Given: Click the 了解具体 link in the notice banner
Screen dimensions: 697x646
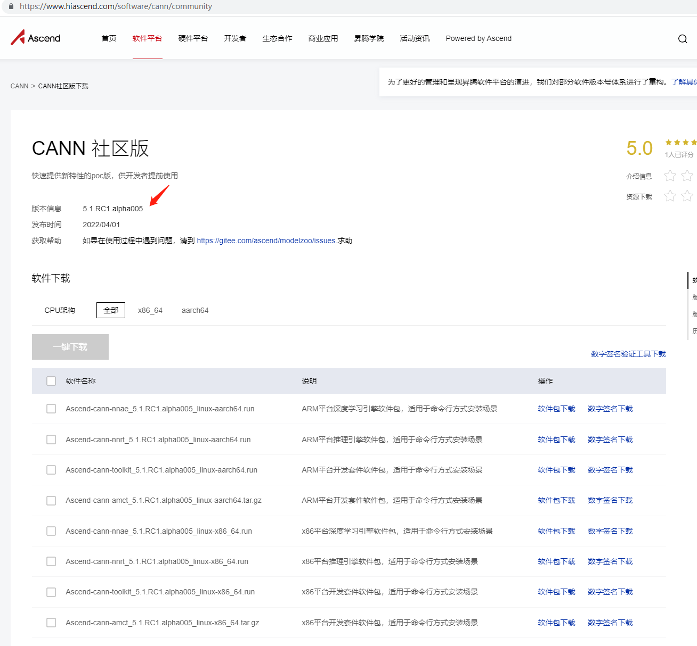Looking at the screenshot, I should (x=684, y=82).
